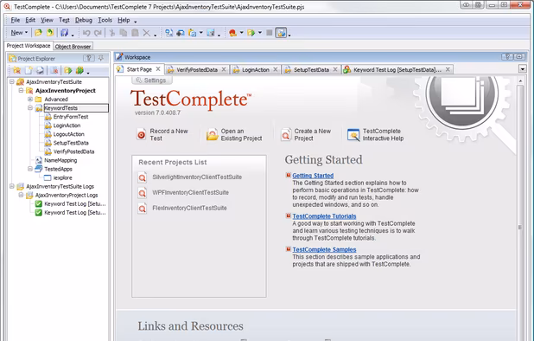
Task: Click the blue icon with two arrows after Delete
Action: 168,33
